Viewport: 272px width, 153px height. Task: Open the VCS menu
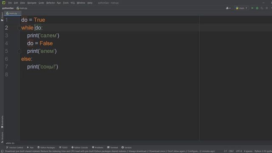pyautogui.click(x=73, y=3)
